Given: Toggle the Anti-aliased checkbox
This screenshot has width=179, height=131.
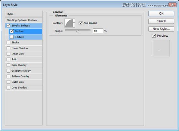Looking at the screenshot, I should point(81,23).
